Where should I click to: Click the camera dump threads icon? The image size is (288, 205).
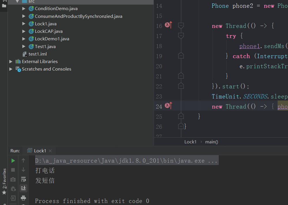tap(13, 179)
